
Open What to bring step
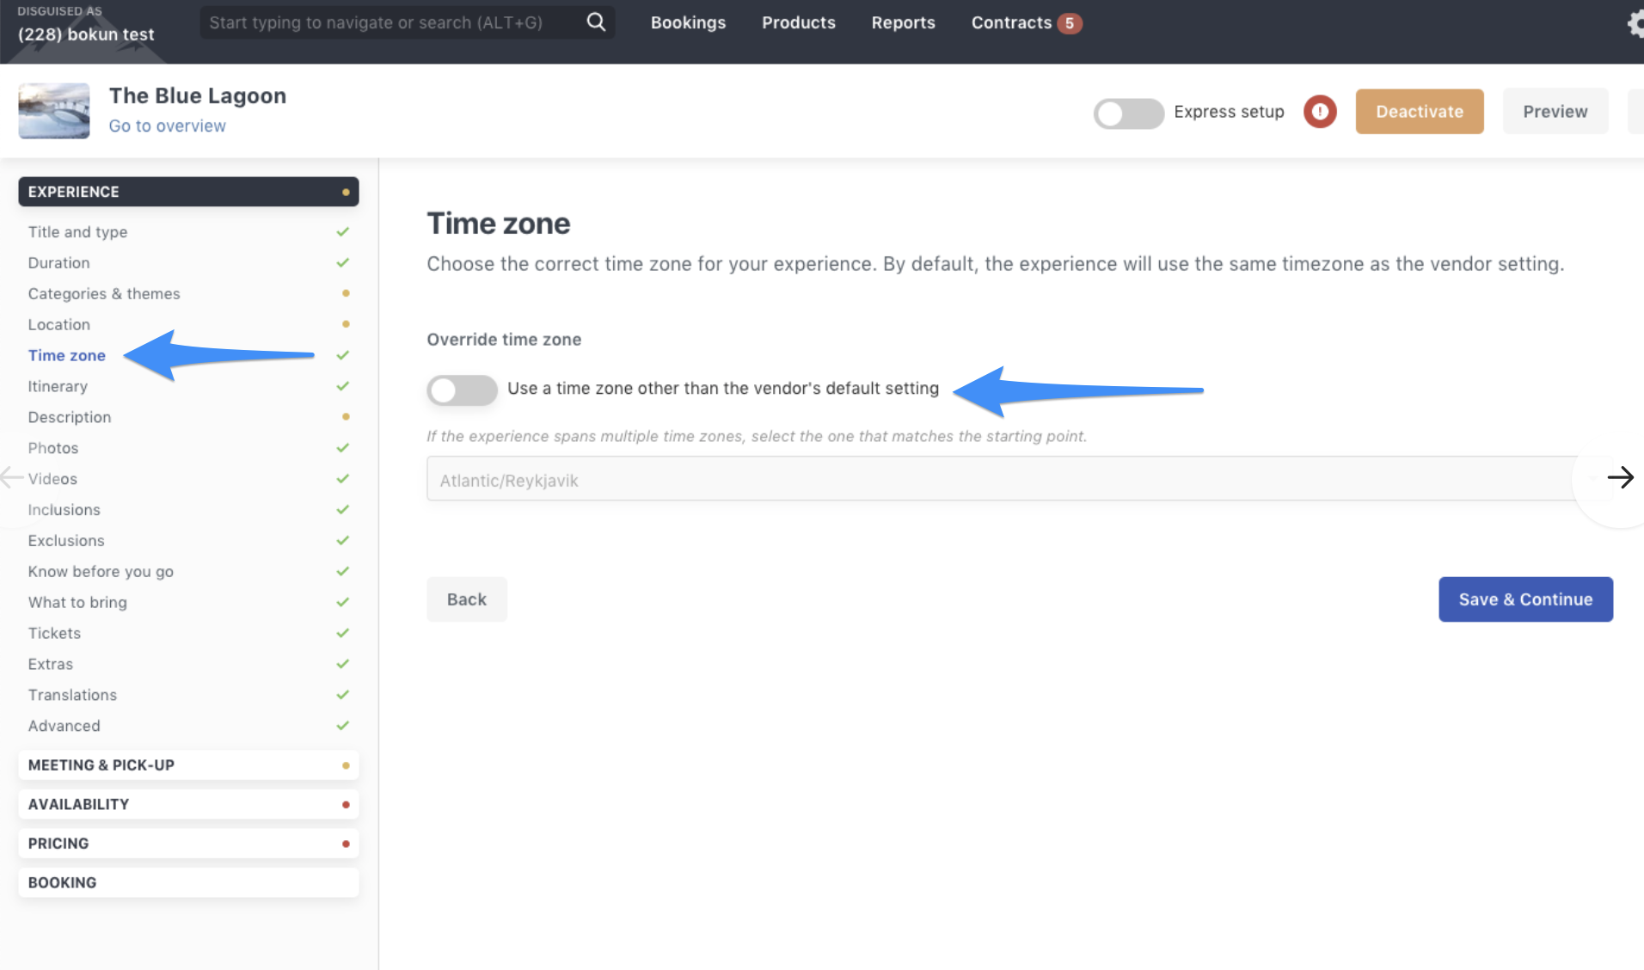pyautogui.click(x=77, y=603)
